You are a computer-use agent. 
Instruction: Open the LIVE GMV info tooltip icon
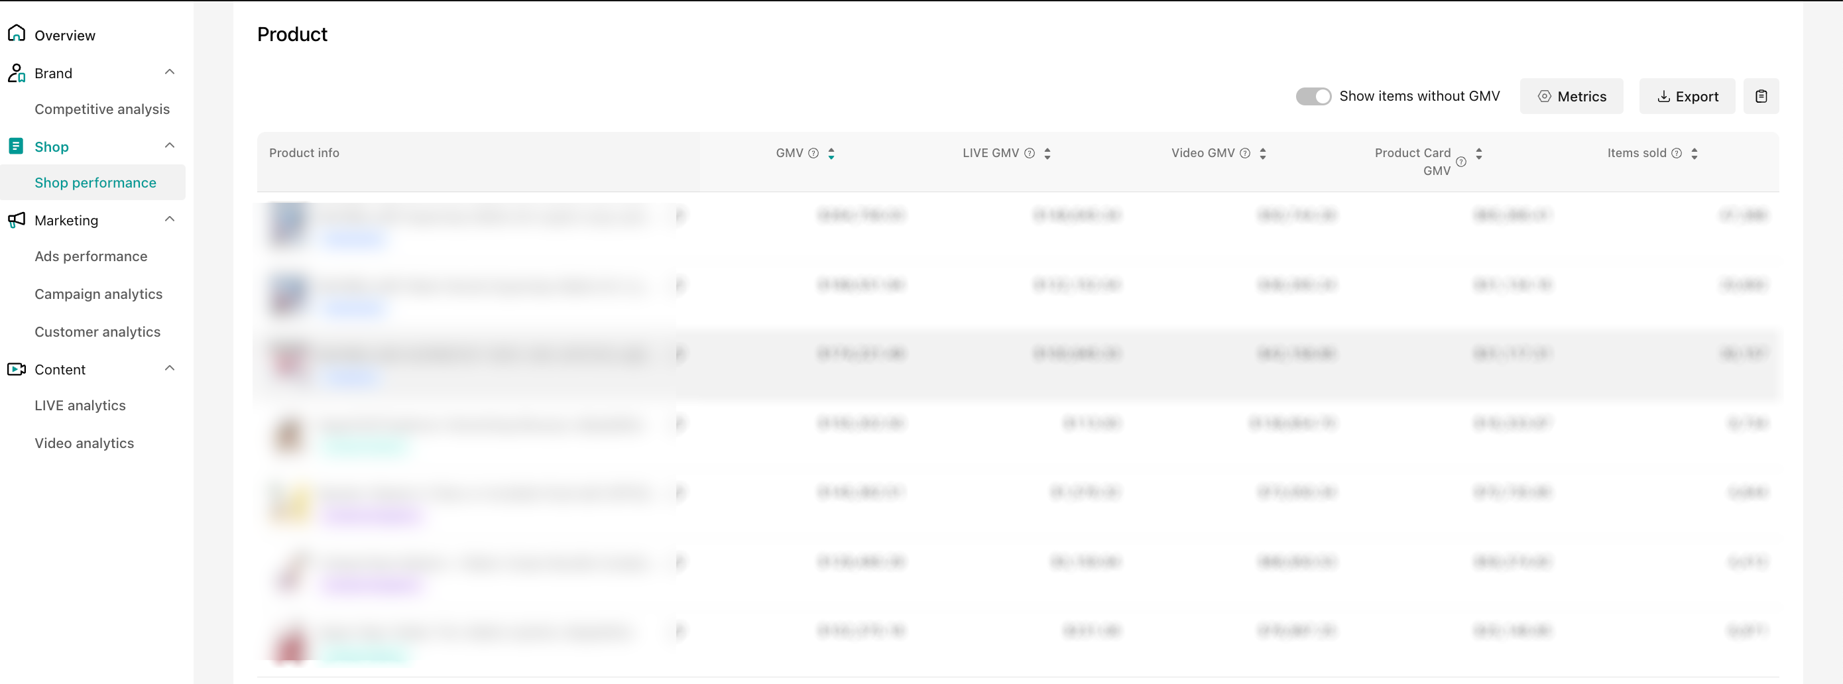(x=1030, y=153)
